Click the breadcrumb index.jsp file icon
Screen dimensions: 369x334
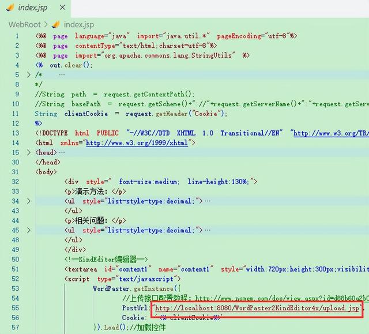tap(56, 24)
